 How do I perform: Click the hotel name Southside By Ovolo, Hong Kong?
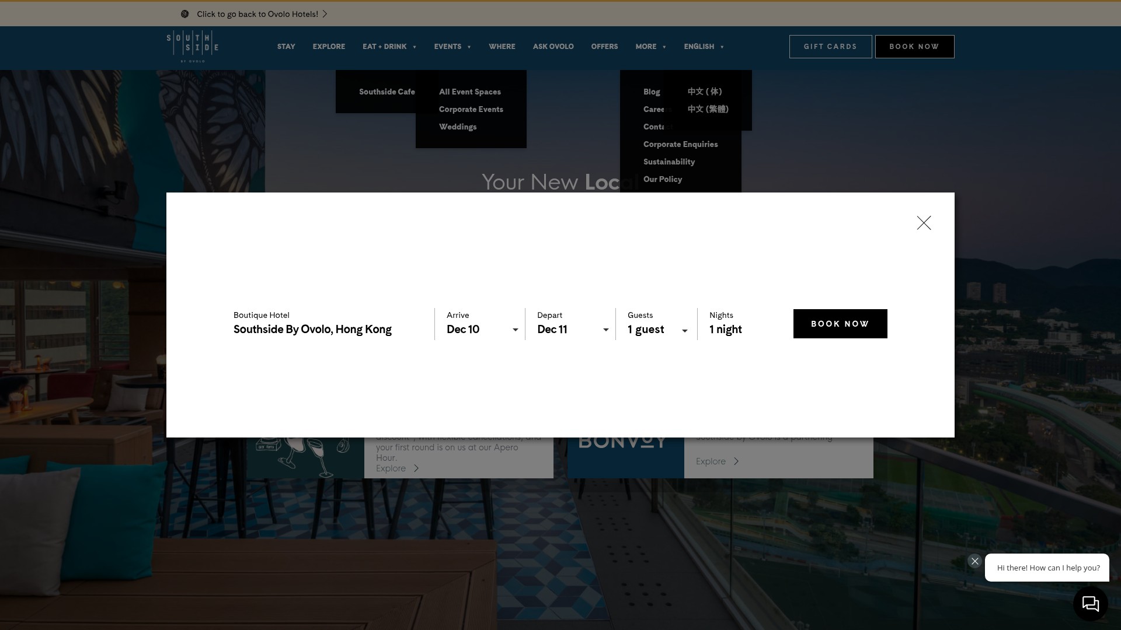(312, 330)
